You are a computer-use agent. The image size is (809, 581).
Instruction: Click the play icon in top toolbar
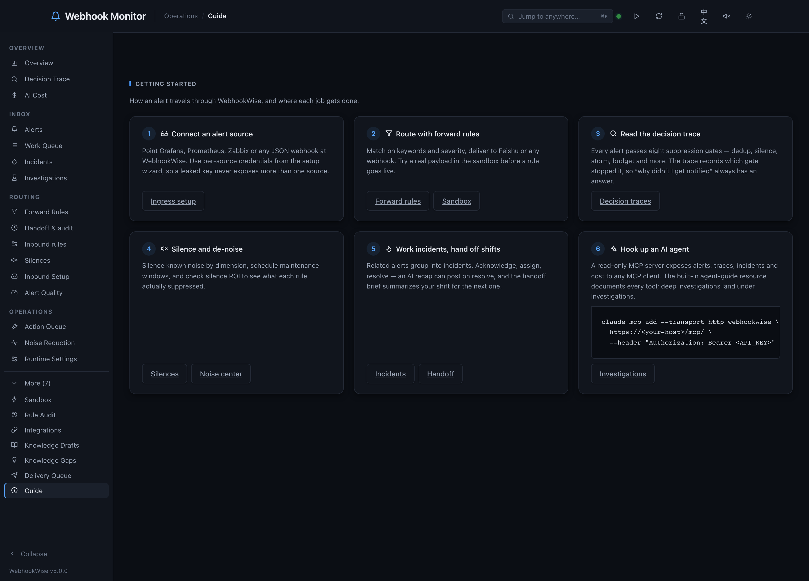(636, 16)
